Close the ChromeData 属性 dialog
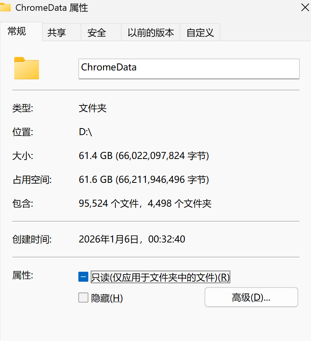 (x=304, y=7)
